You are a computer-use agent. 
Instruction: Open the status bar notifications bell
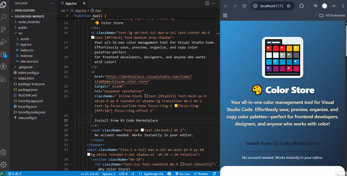[214, 174]
